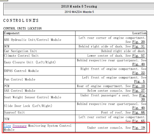
Task: Click the 2010 Mazda 5 Touring title
Action: coord(79,6)
